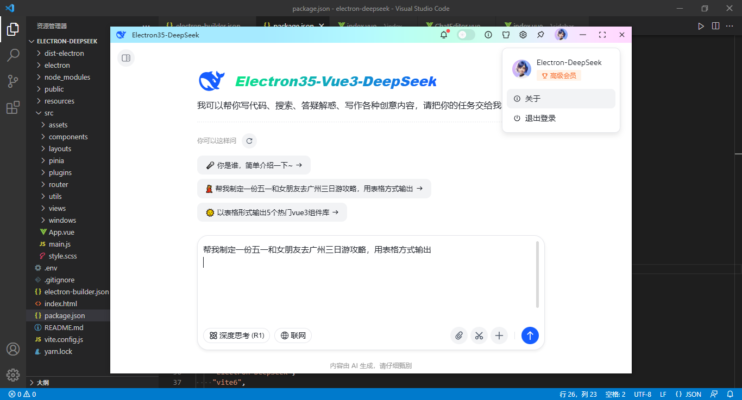Open the skin shirt icon in DeepSeek titlebar
This screenshot has height=400, width=742.
point(506,35)
